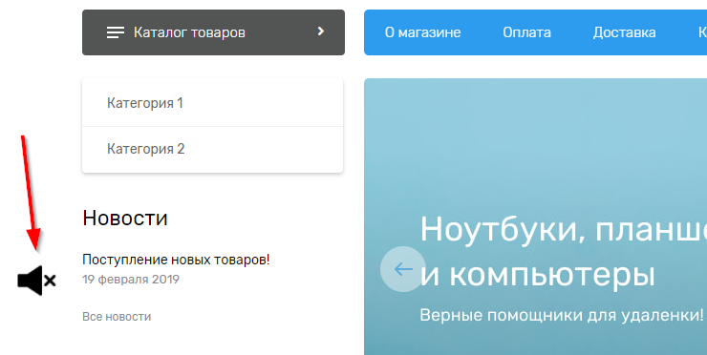The height and width of the screenshot is (355, 707).
Task: Open the Каталог товаров dropdown button
Action: (213, 32)
